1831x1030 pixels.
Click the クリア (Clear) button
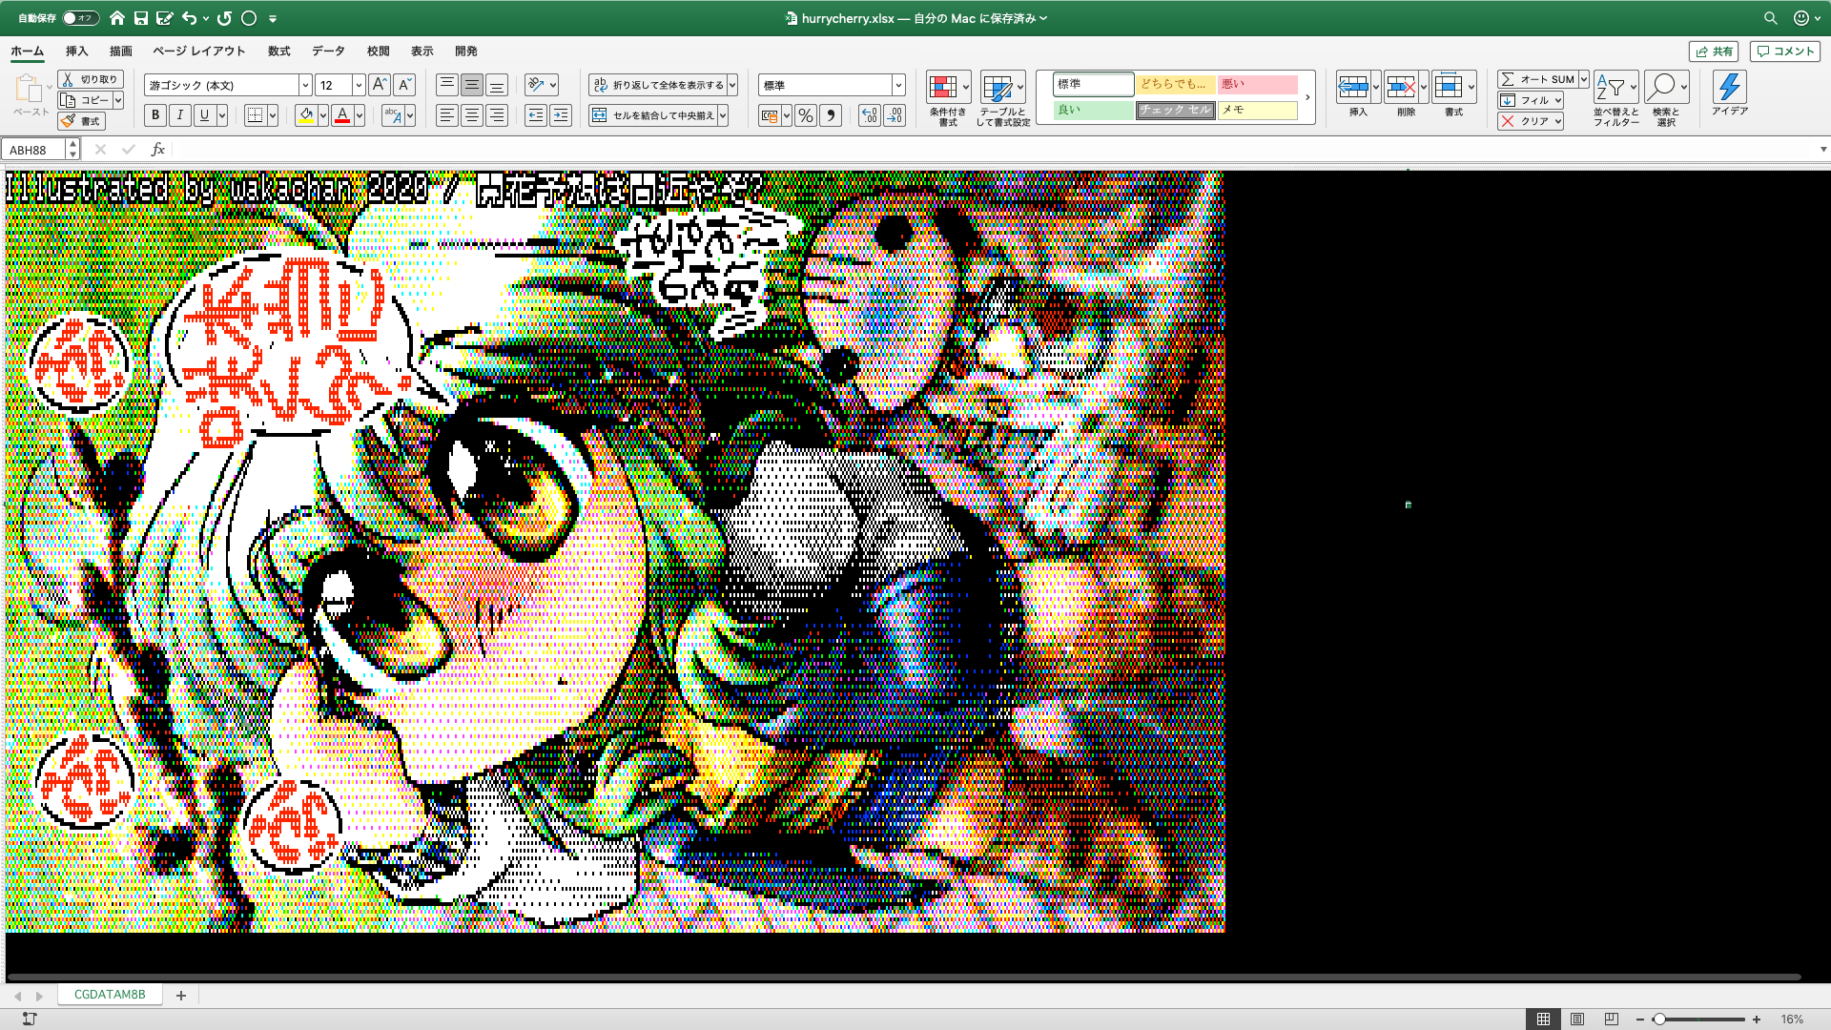tap(1530, 121)
